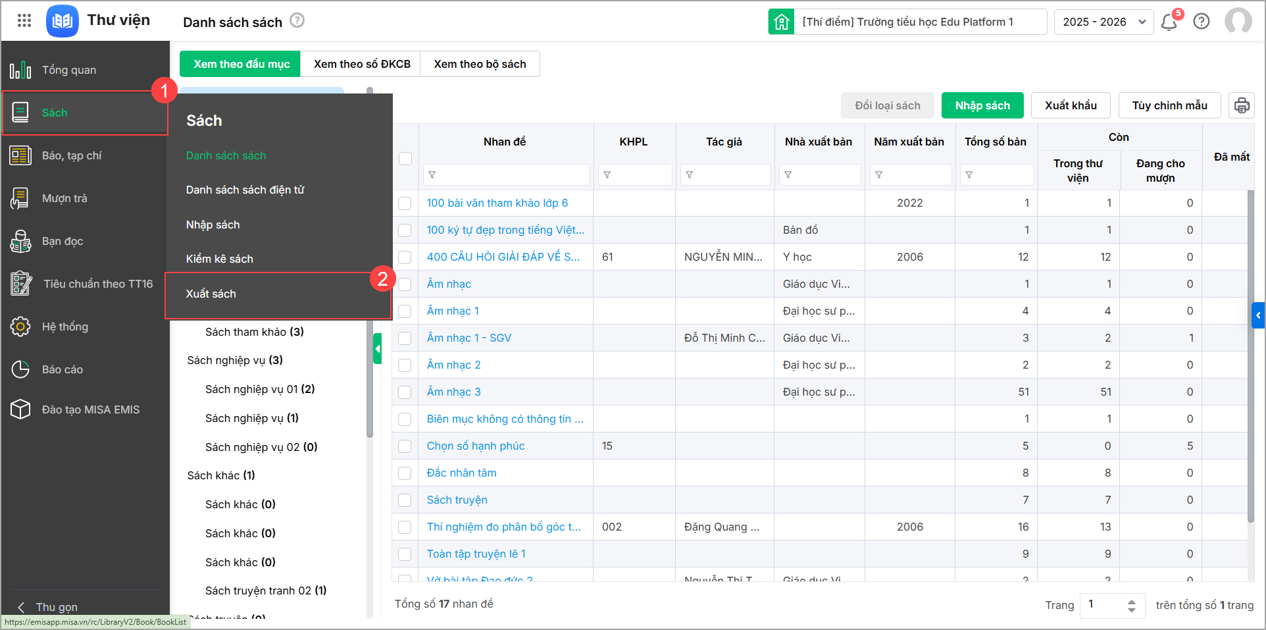Click the Tổng quan chart icon

coord(20,70)
